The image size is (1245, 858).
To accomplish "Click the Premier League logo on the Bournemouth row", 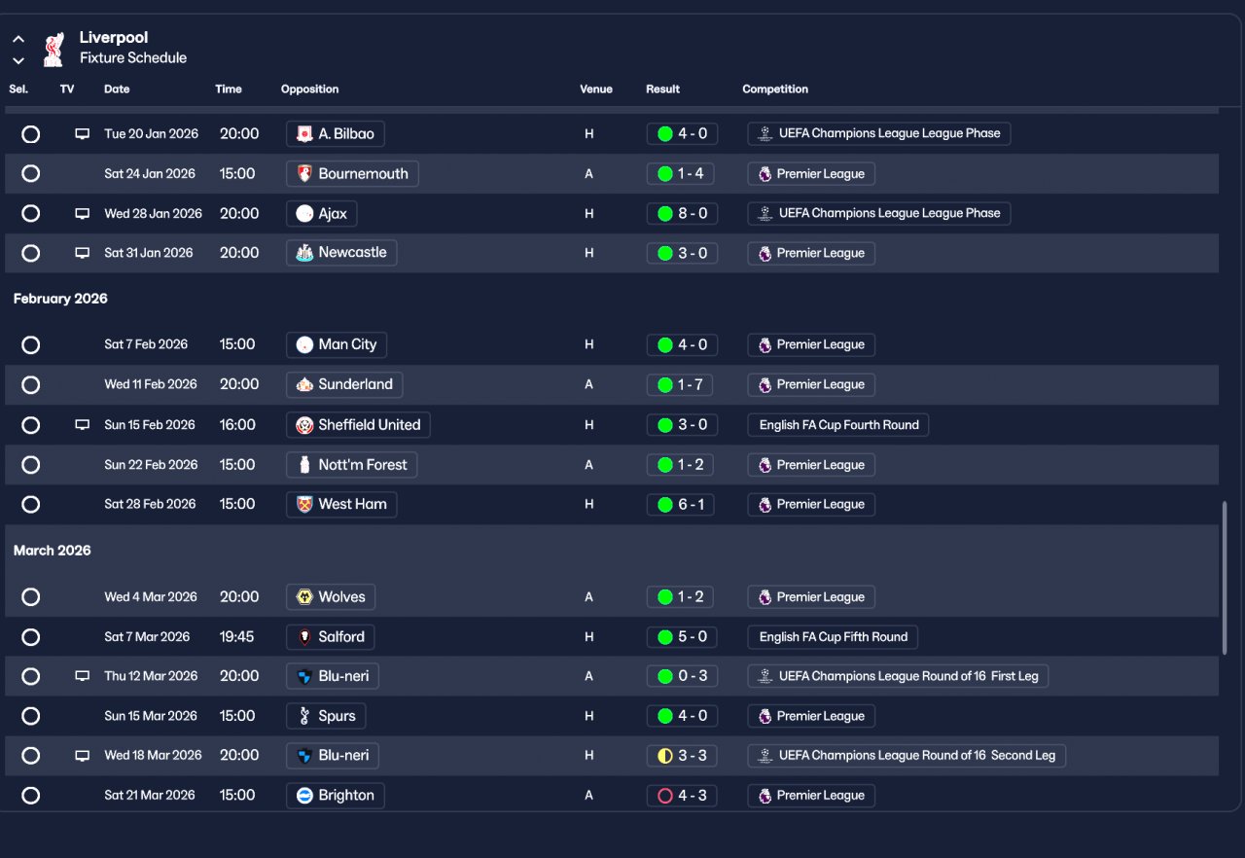I will [765, 174].
